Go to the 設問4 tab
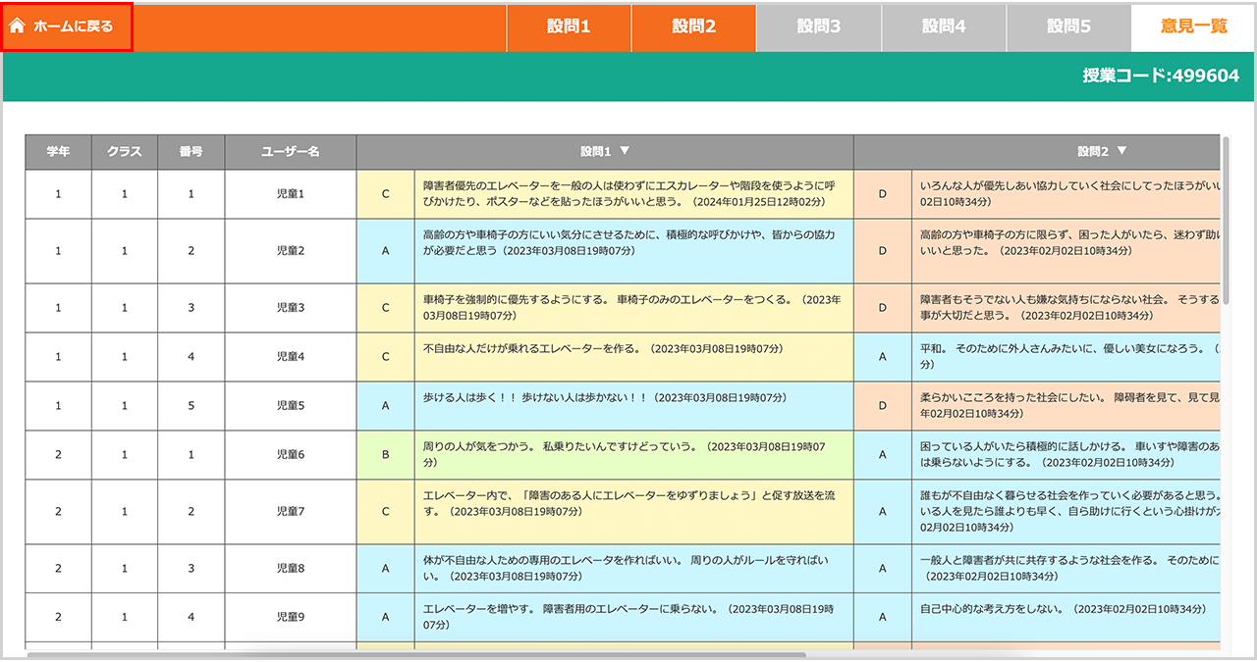This screenshot has height=662, width=1257. (x=944, y=26)
